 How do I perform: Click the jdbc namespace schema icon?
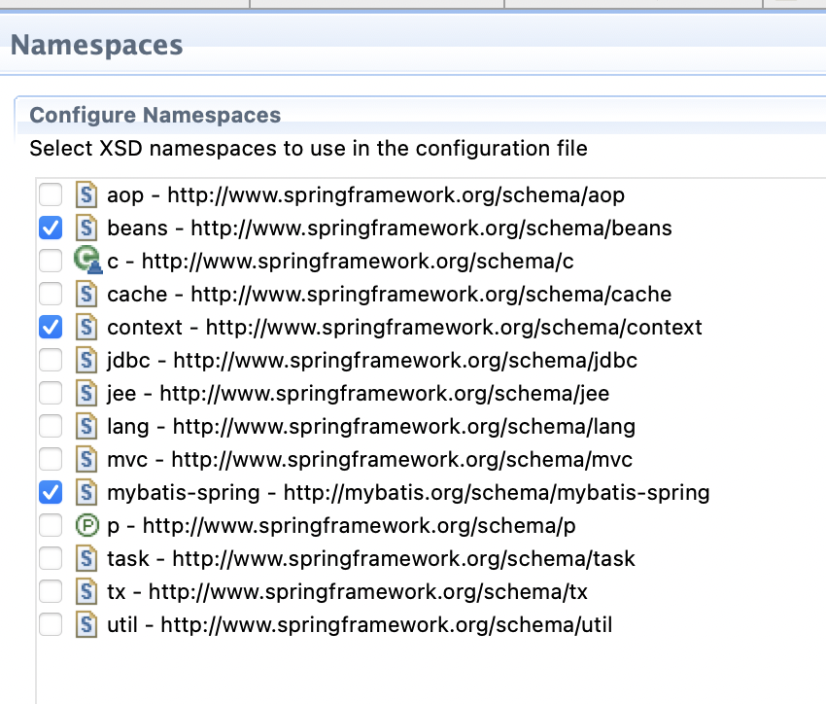pos(86,361)
